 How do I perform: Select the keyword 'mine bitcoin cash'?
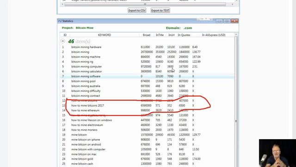[82, 164]
